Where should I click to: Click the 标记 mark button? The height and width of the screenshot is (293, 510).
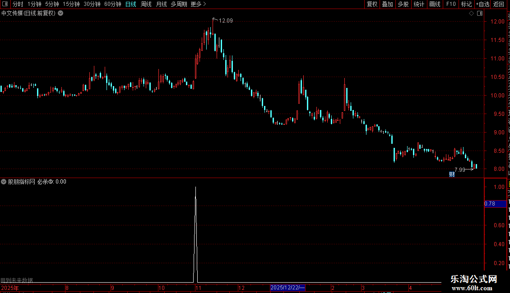[x=466, y=4]
